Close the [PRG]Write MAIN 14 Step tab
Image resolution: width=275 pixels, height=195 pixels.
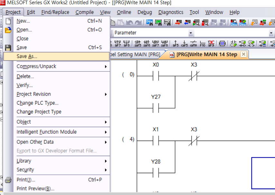pos(243,54)
